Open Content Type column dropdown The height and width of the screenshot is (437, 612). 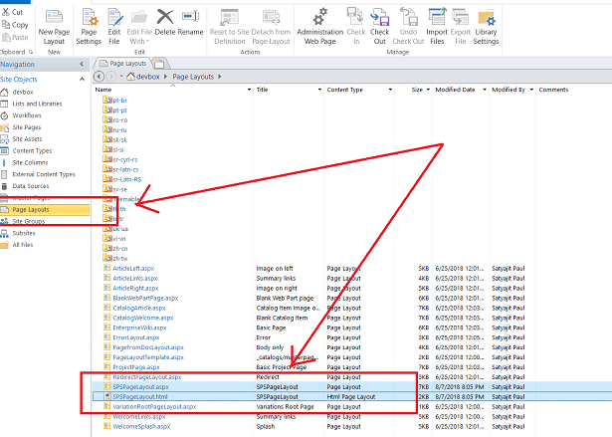click(x=390, y=90)
